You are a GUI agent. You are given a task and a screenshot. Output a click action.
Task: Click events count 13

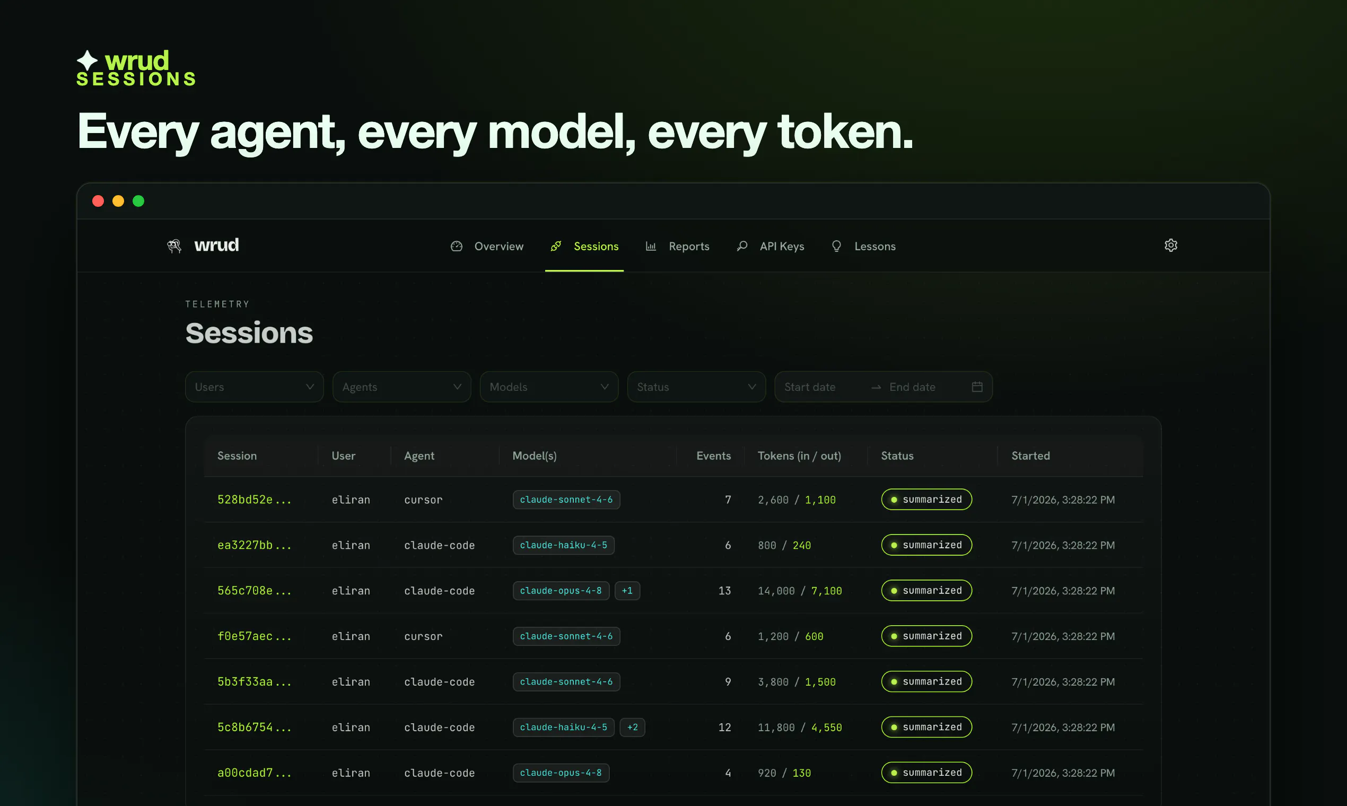[x=724, y=591]
